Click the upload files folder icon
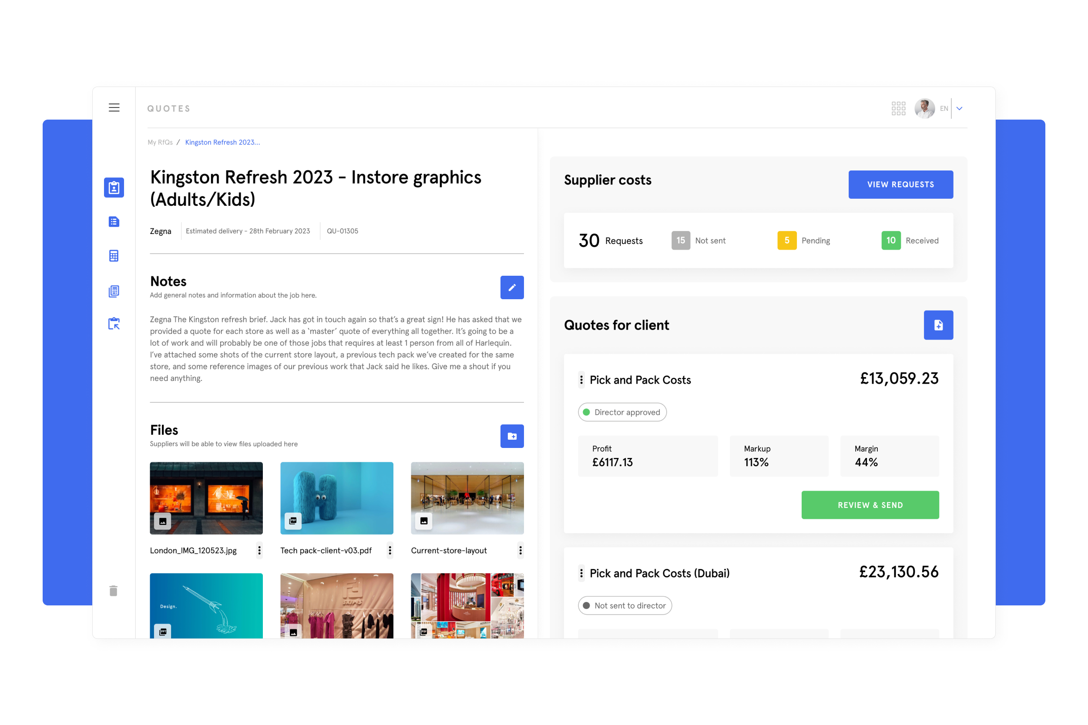The image size is (1088, 725). pos(512,436)
